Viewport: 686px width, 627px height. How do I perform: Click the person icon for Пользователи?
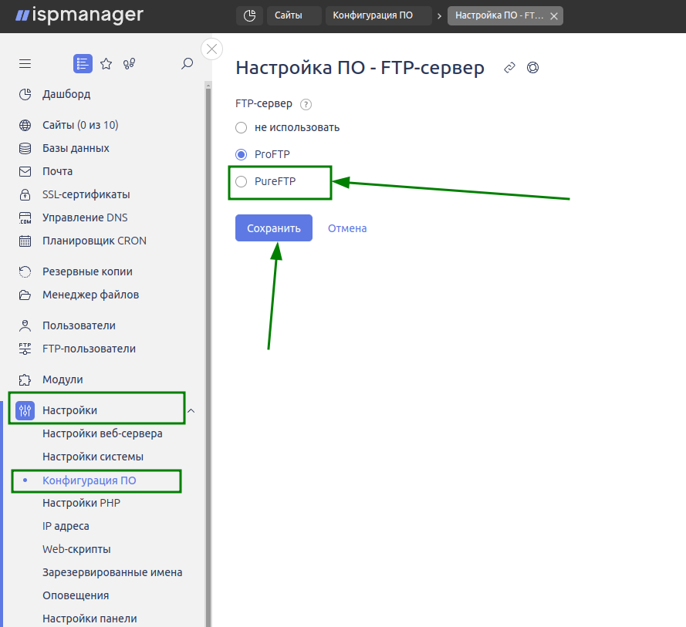25,325
